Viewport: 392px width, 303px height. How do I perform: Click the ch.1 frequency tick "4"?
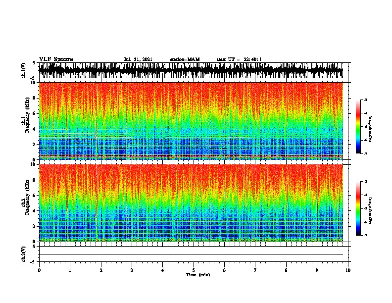point(35,129)
